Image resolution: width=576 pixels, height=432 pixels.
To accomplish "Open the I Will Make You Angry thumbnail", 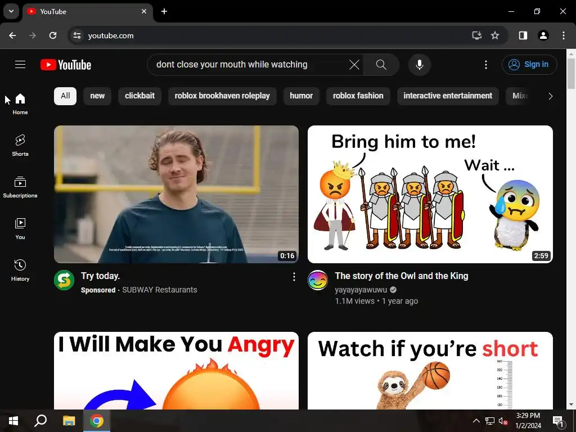I will pos(176,371).
